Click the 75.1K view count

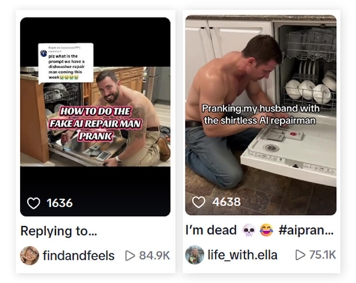point(323,255)
